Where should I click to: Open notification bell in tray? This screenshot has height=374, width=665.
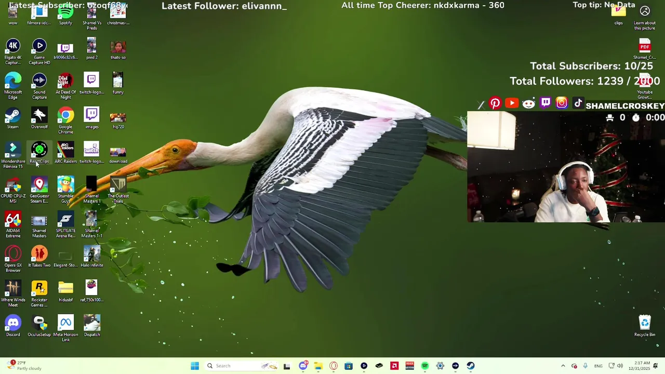(x=656, y=366)
